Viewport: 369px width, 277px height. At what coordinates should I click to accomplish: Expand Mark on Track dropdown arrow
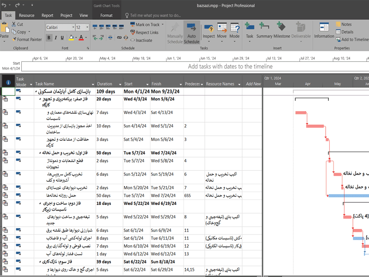(163, 24)
